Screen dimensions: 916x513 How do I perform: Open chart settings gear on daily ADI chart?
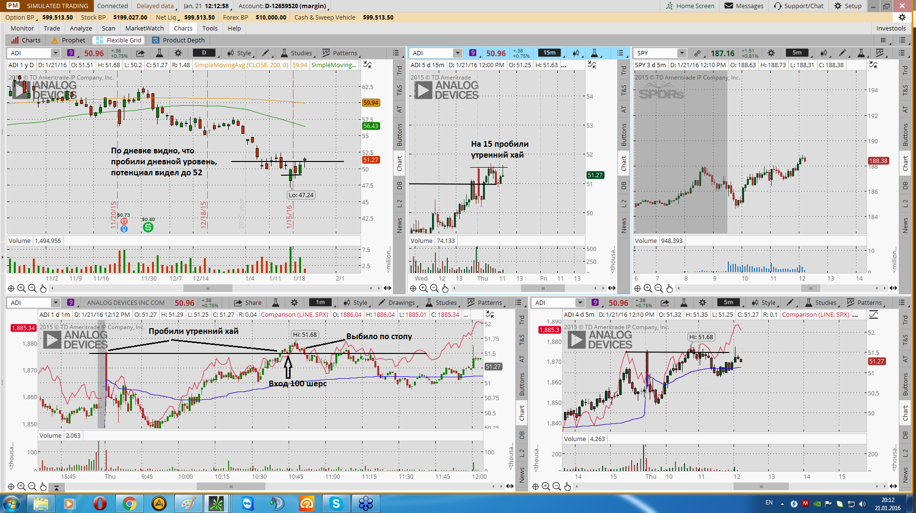coord(178,53)
